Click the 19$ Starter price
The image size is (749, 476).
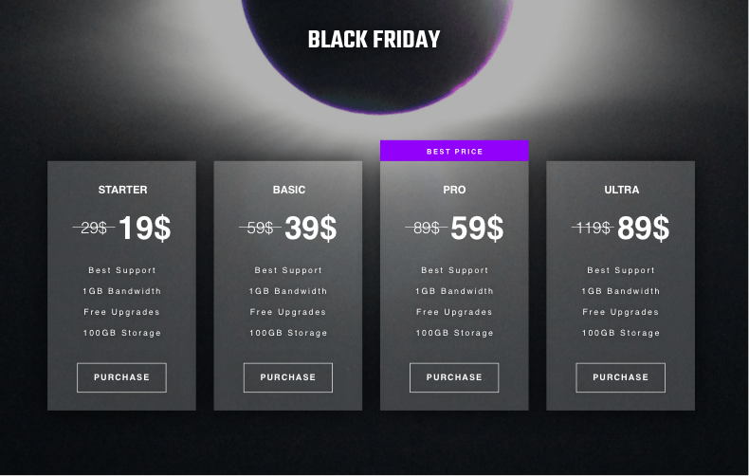[x=144, y=229]
